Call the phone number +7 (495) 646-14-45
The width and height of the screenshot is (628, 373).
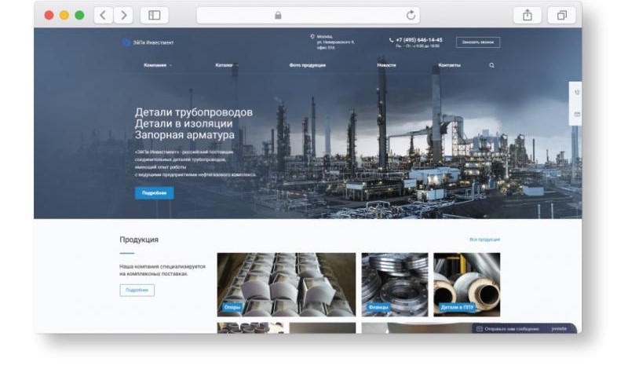tap(419, 40)
